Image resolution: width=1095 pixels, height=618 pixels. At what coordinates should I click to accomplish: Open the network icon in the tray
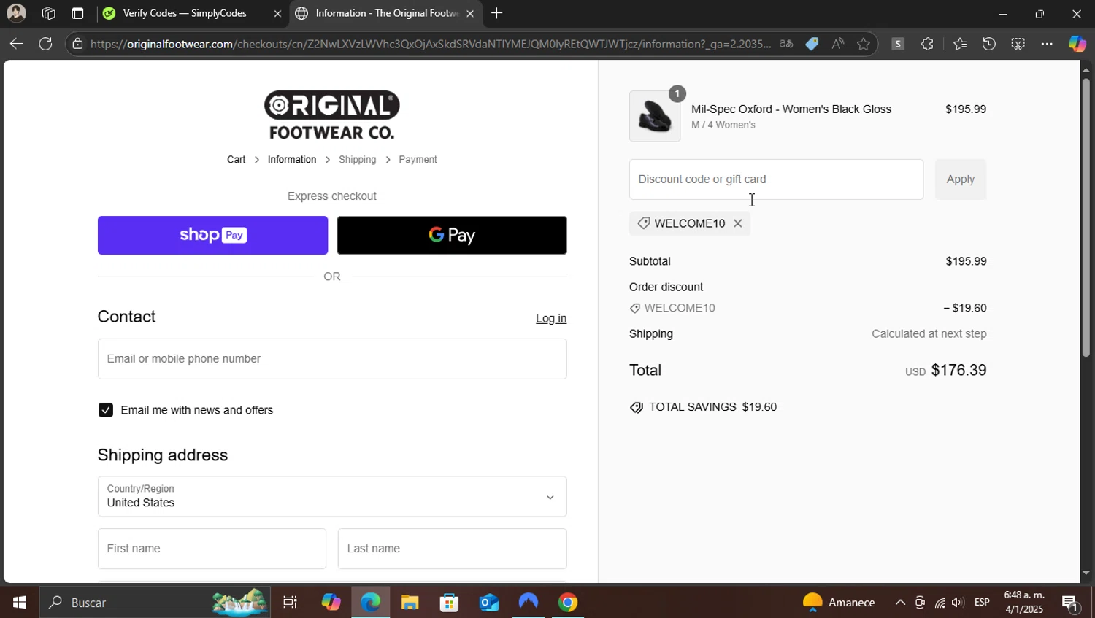940,603
